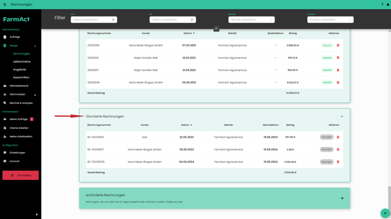Click the Einstellungen gear icon
391x219 pixels.
coord(5,153)
